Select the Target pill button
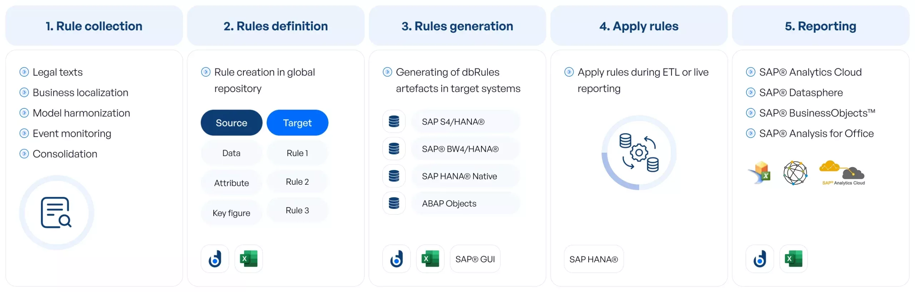The width and height of the screenshot is (915, 292). (x=297, y=123)
